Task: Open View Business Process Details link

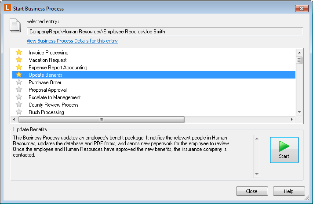Action: tap(72, 41)
